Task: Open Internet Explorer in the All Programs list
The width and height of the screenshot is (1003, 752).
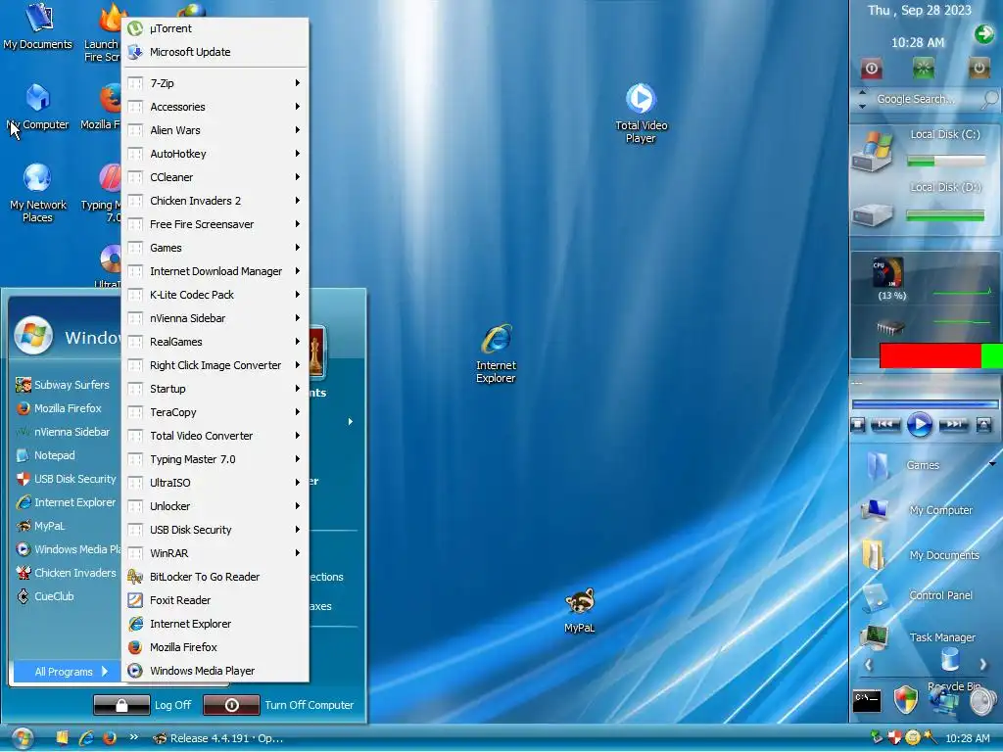Action: coord(215,624)
